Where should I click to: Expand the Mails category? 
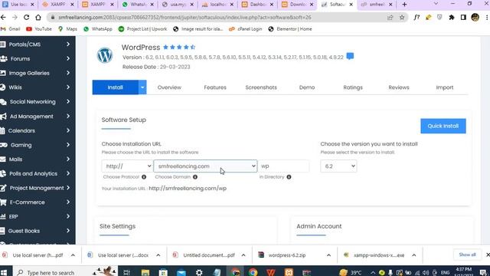68,159
